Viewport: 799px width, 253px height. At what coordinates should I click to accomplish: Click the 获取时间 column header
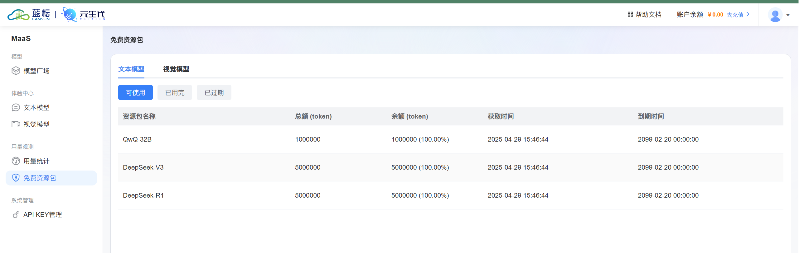[501, 116]
